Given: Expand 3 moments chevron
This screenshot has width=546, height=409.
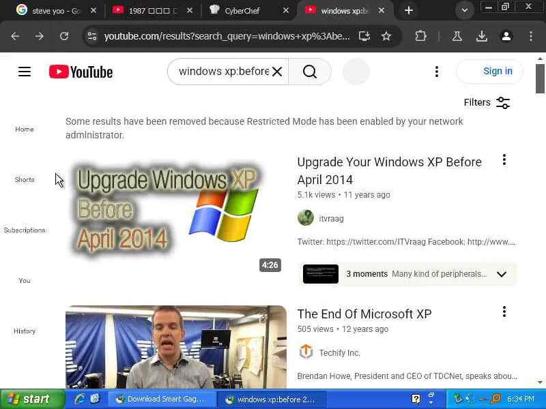Looking at the screenshot, I should tap(502, 274).
